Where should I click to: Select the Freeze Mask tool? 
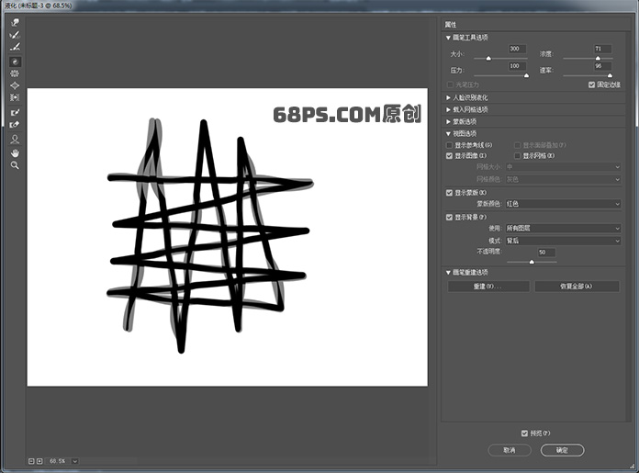click(x=15, y=113)
